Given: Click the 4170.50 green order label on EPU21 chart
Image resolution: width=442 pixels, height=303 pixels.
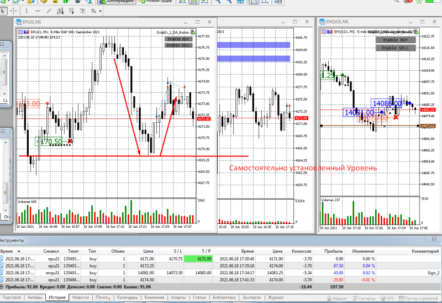Looking at the screenshot, I should pos(49,142).
